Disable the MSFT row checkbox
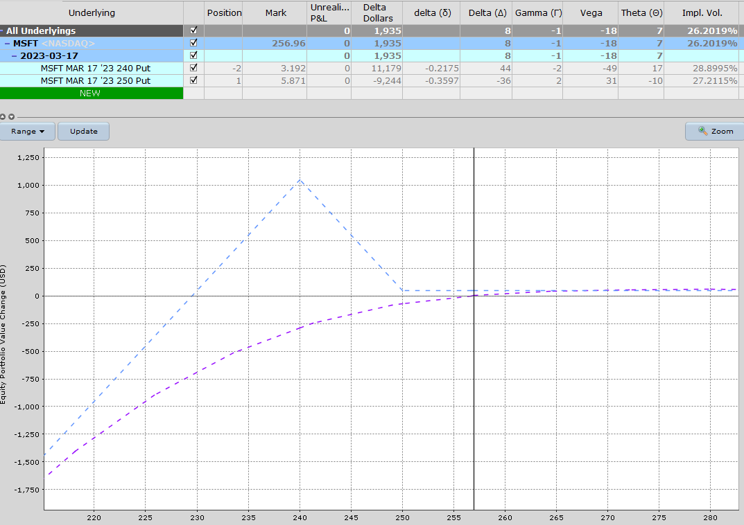 click(x=193, y=43)
